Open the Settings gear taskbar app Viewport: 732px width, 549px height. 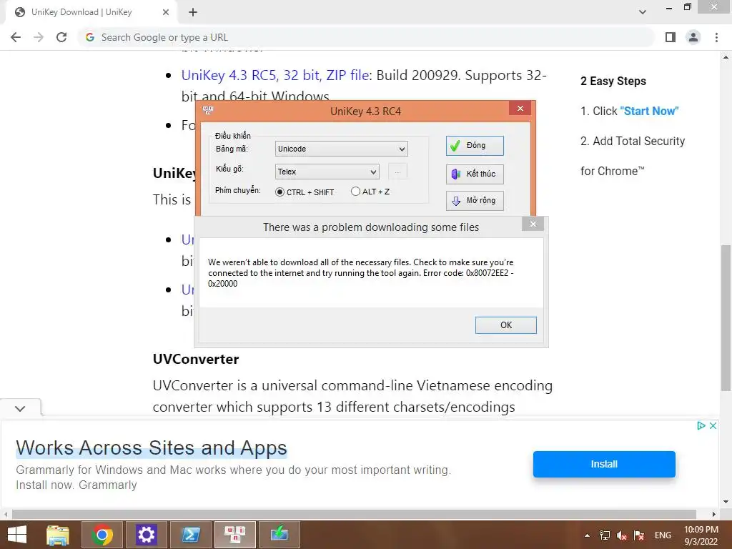click(x=146, y=535)
